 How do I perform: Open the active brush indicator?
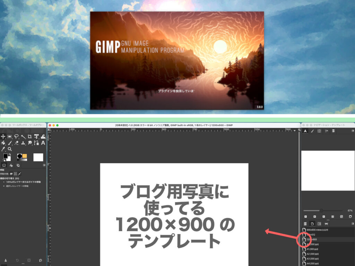[20, 156]
